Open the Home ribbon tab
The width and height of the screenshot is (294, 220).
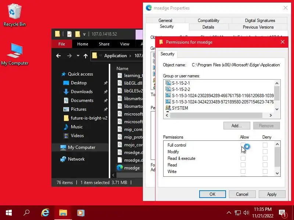pyautogui.click(x=82, y=44)
